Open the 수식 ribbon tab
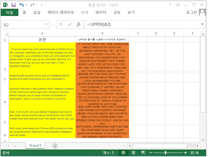Image resolution: width=208 pixels, height=157 pixels. 84,12
